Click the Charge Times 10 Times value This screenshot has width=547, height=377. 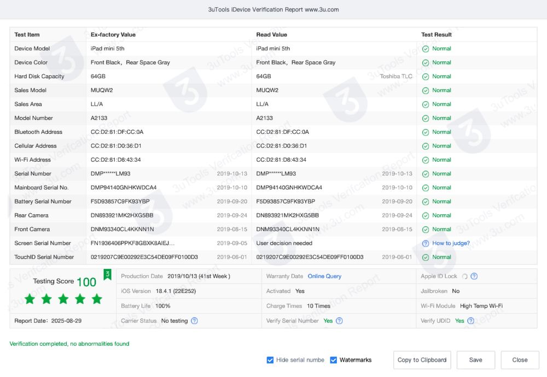[x=318, y=306]
